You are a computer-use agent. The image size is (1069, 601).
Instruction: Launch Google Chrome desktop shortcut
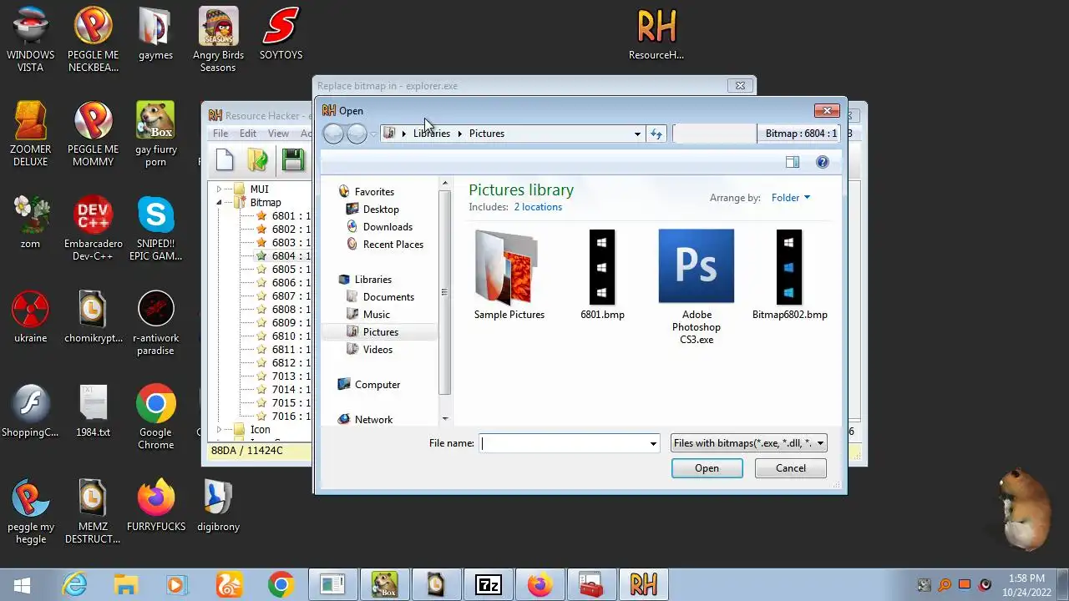pyautogui.click(x=155, y=417)
